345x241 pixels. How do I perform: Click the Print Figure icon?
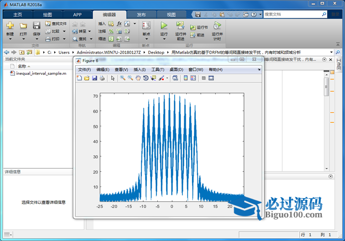click(x=102, y=78)
